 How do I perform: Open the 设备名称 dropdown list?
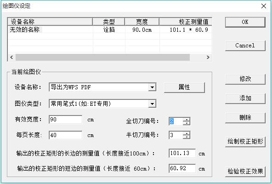[152, 87]
